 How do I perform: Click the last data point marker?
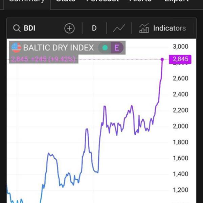[x=162, y=60]
